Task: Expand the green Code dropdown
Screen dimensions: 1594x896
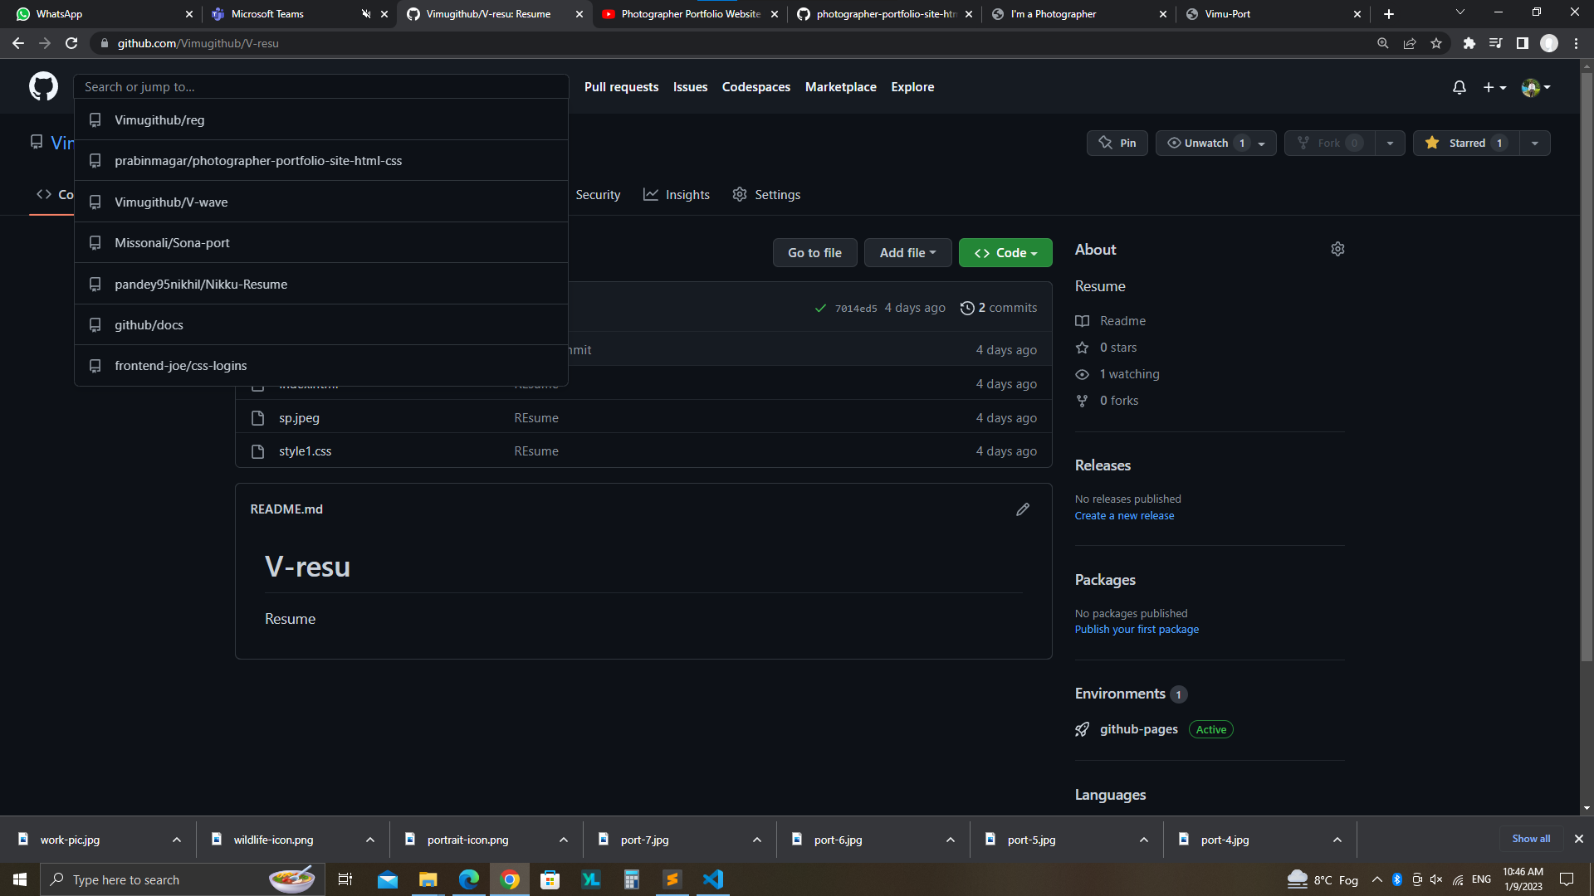Action: (x=1005, y=253)
